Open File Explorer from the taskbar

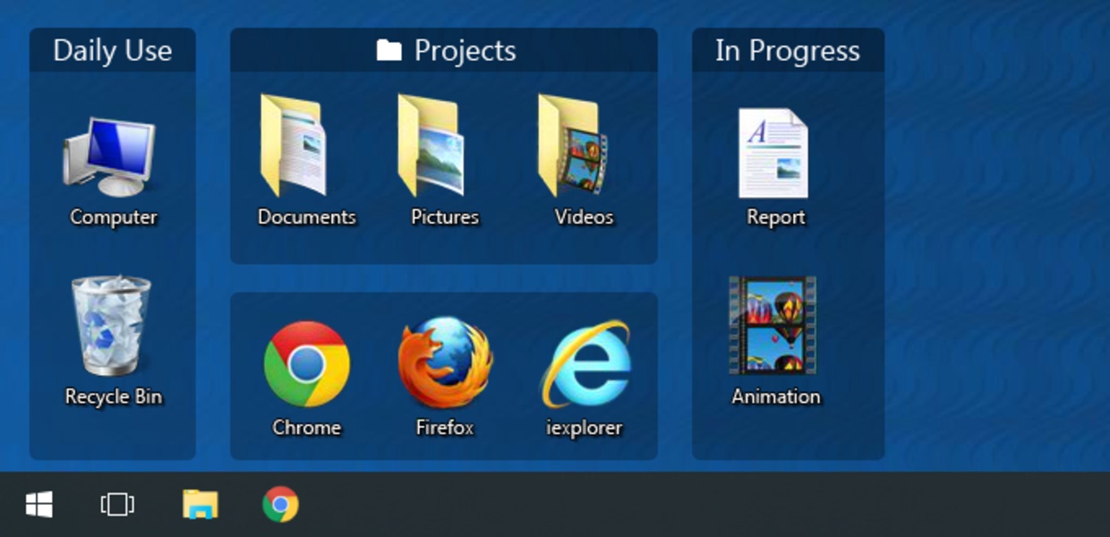tap(201, 505)
